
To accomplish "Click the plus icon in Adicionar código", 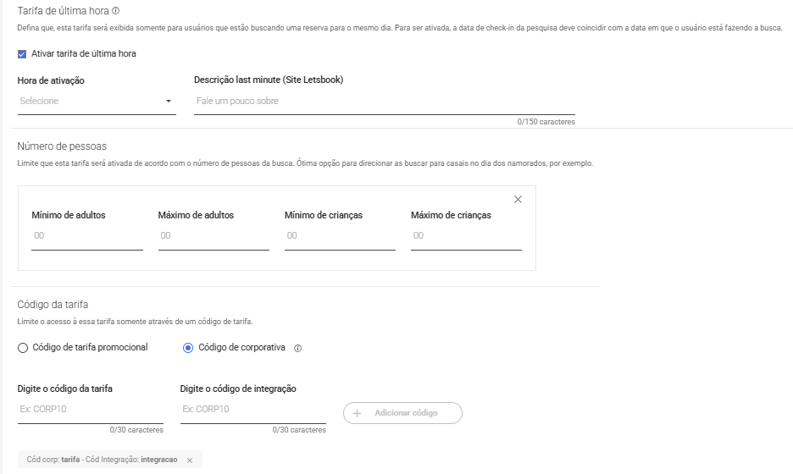I will pos(357,413).
